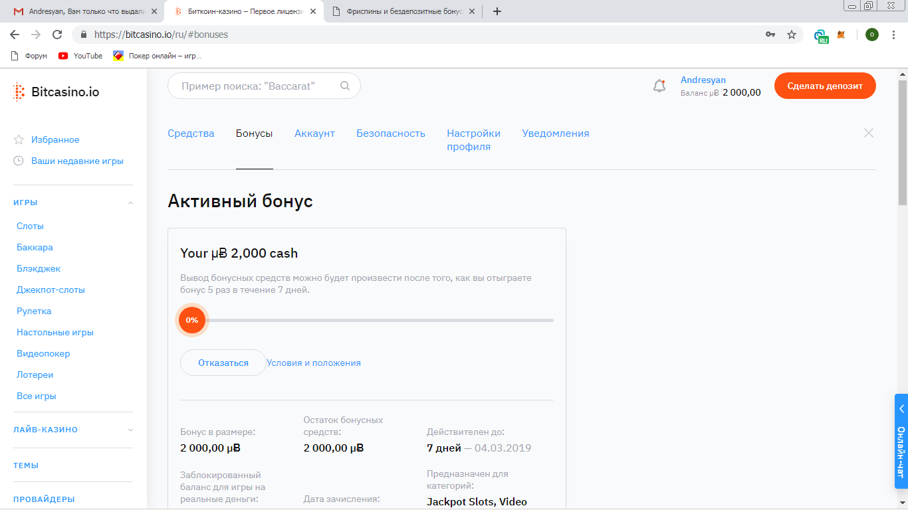Bookmark page with star icon
This screenshot has height=510, width=908.
click(791, 35)
